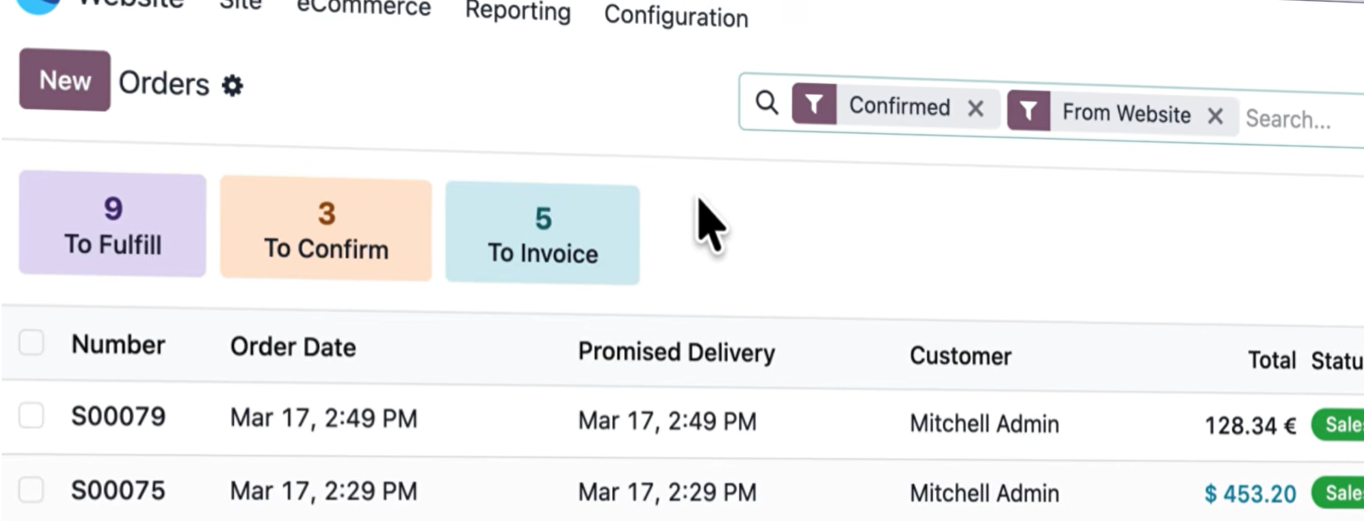Open the eCommerce menu
This screenshot has width=1364, height=521.
pos(364,8)
